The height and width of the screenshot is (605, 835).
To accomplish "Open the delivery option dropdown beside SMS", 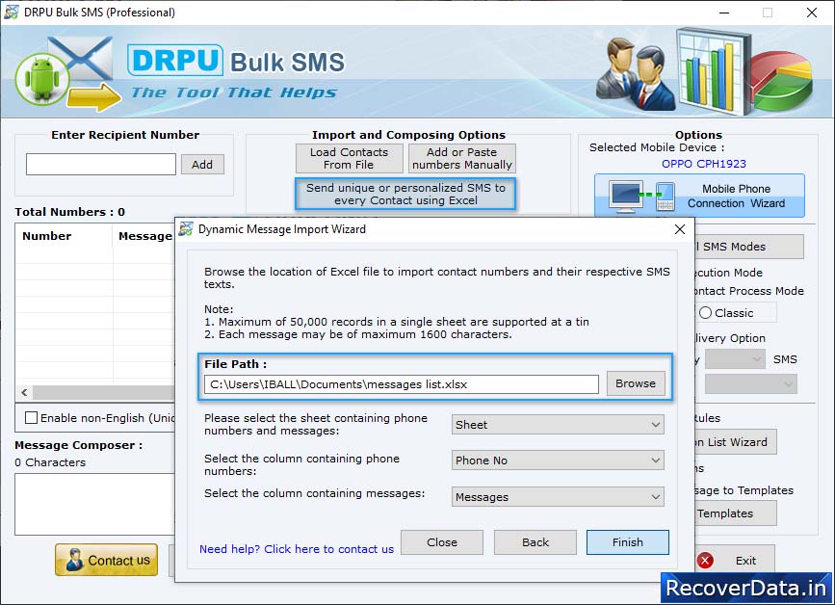I will (735, 359).
